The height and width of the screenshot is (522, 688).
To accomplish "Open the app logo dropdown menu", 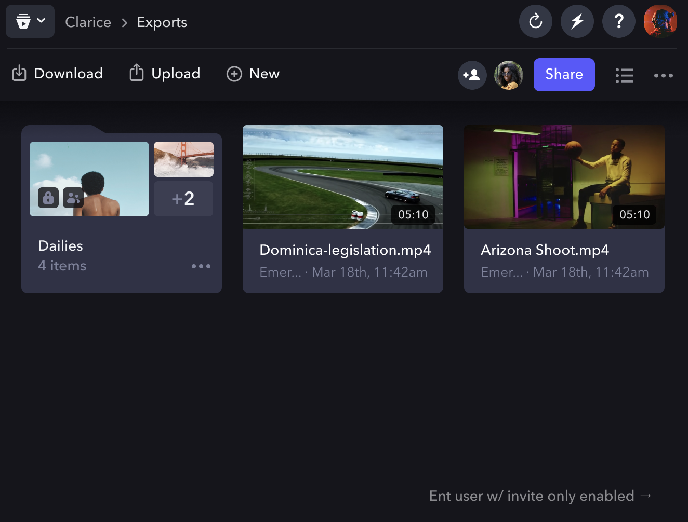I will point(30,21).
